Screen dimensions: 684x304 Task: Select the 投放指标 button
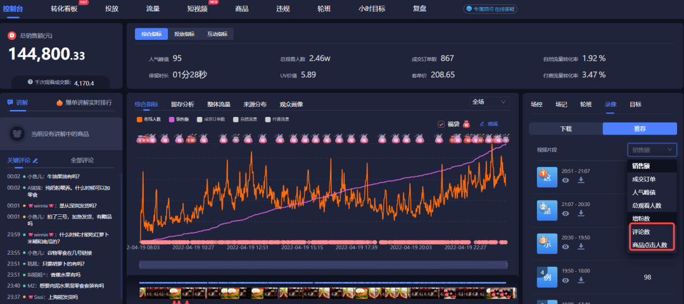point(184,34)
